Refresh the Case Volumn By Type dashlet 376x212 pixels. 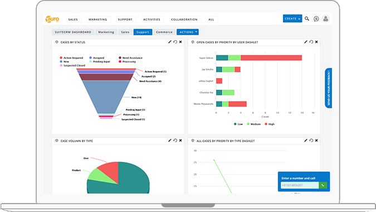click(175, 141)
